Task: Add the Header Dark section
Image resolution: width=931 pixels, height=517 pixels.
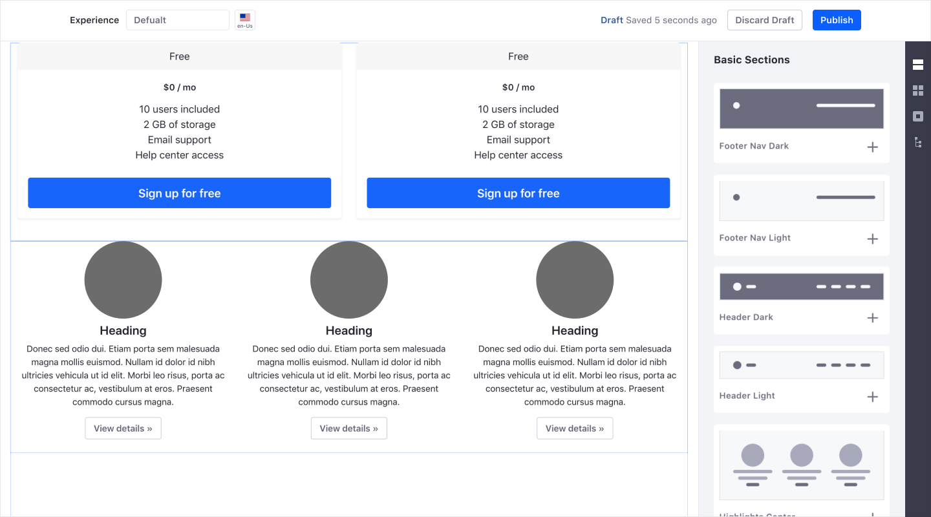Action: (872, 318)
